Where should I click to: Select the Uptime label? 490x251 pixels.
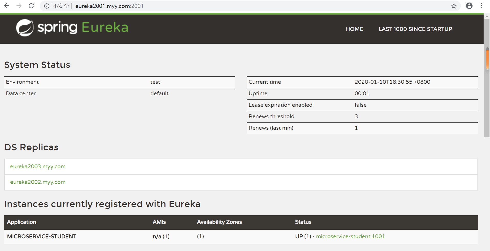pos(258,93)
